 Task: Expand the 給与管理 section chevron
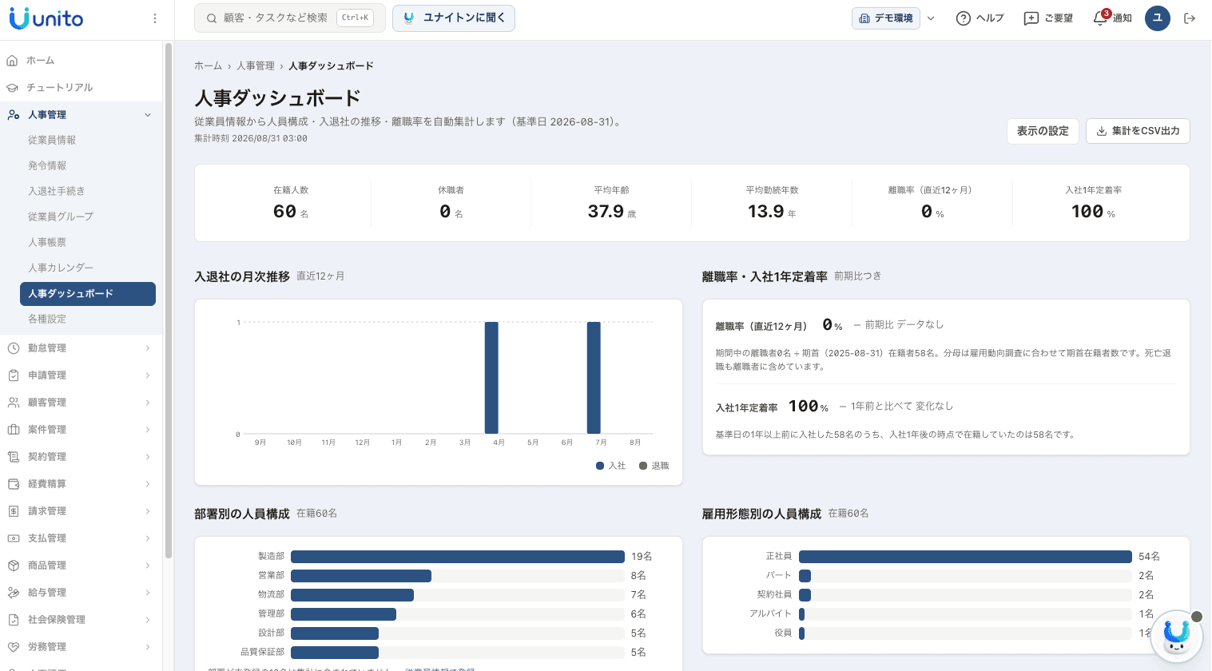[148, 593]
